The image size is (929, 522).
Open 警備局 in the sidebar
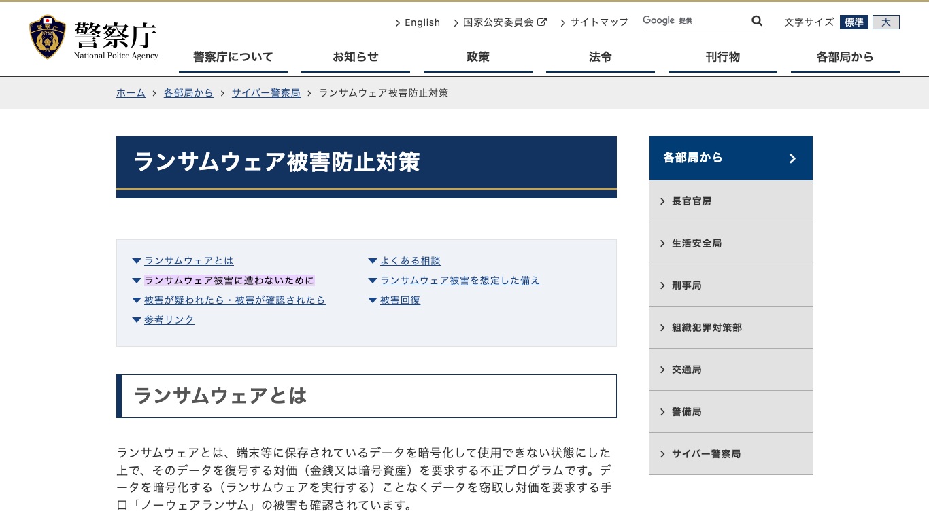pyautogui.click(x=731, y=412)
